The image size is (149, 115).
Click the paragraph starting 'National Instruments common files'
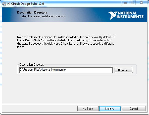pyautogui.click(x=66, y=42)
